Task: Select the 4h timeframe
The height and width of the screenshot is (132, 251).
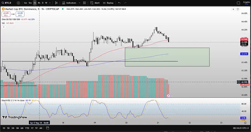Action: point(39,3)
